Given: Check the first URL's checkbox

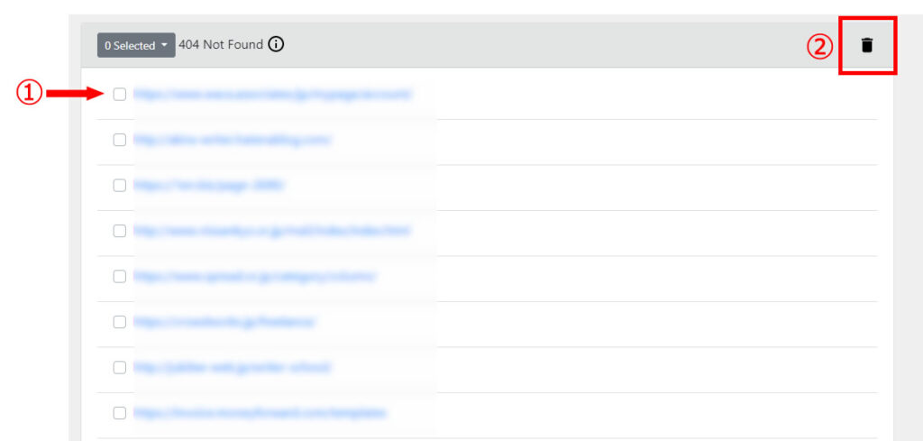Looking at the screenshot, I should click(x=120, y=94).
